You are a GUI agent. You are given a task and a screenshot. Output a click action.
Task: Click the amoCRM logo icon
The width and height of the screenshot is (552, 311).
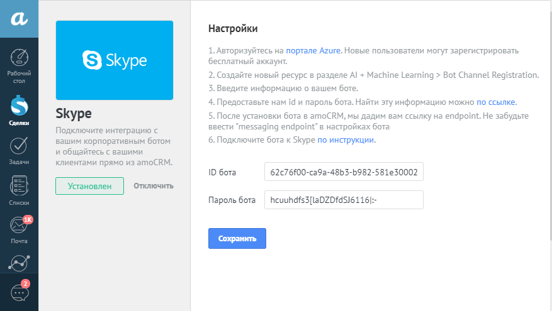click(19, 19)
